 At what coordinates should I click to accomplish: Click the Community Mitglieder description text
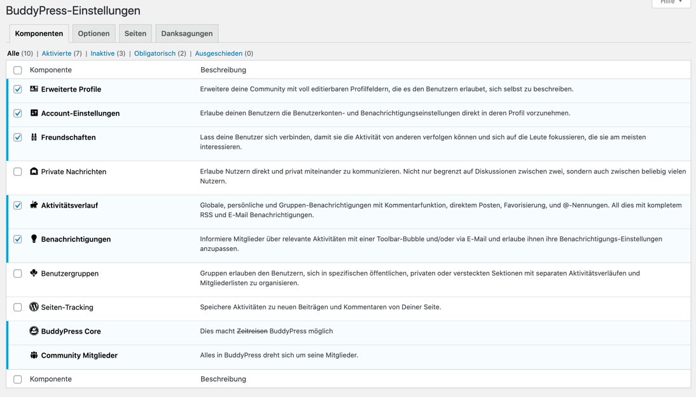coord(279,355)
